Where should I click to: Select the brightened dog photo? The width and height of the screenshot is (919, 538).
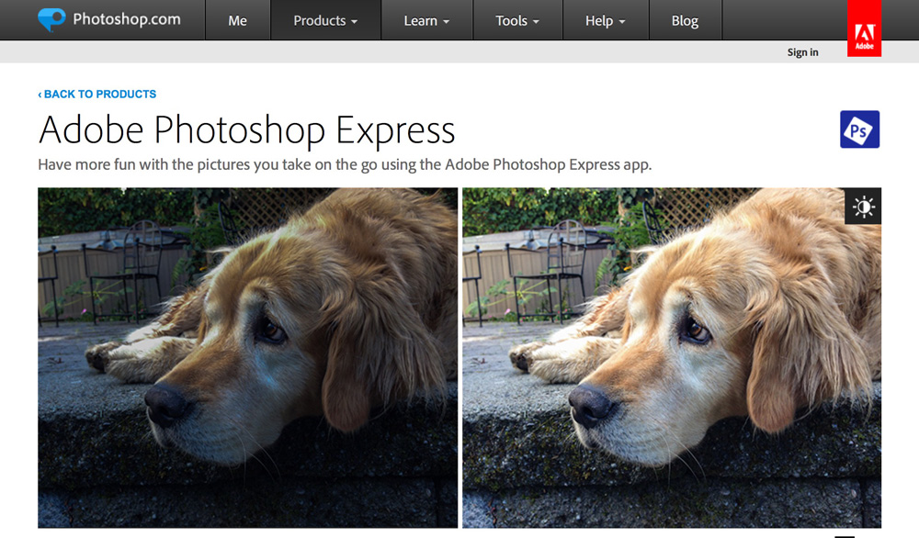tap(672, 358)
